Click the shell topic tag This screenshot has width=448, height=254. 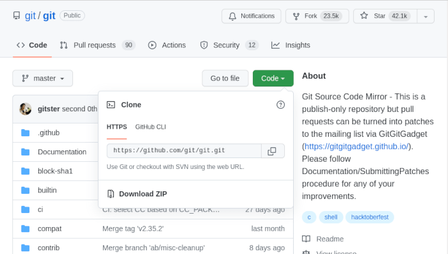331,217
